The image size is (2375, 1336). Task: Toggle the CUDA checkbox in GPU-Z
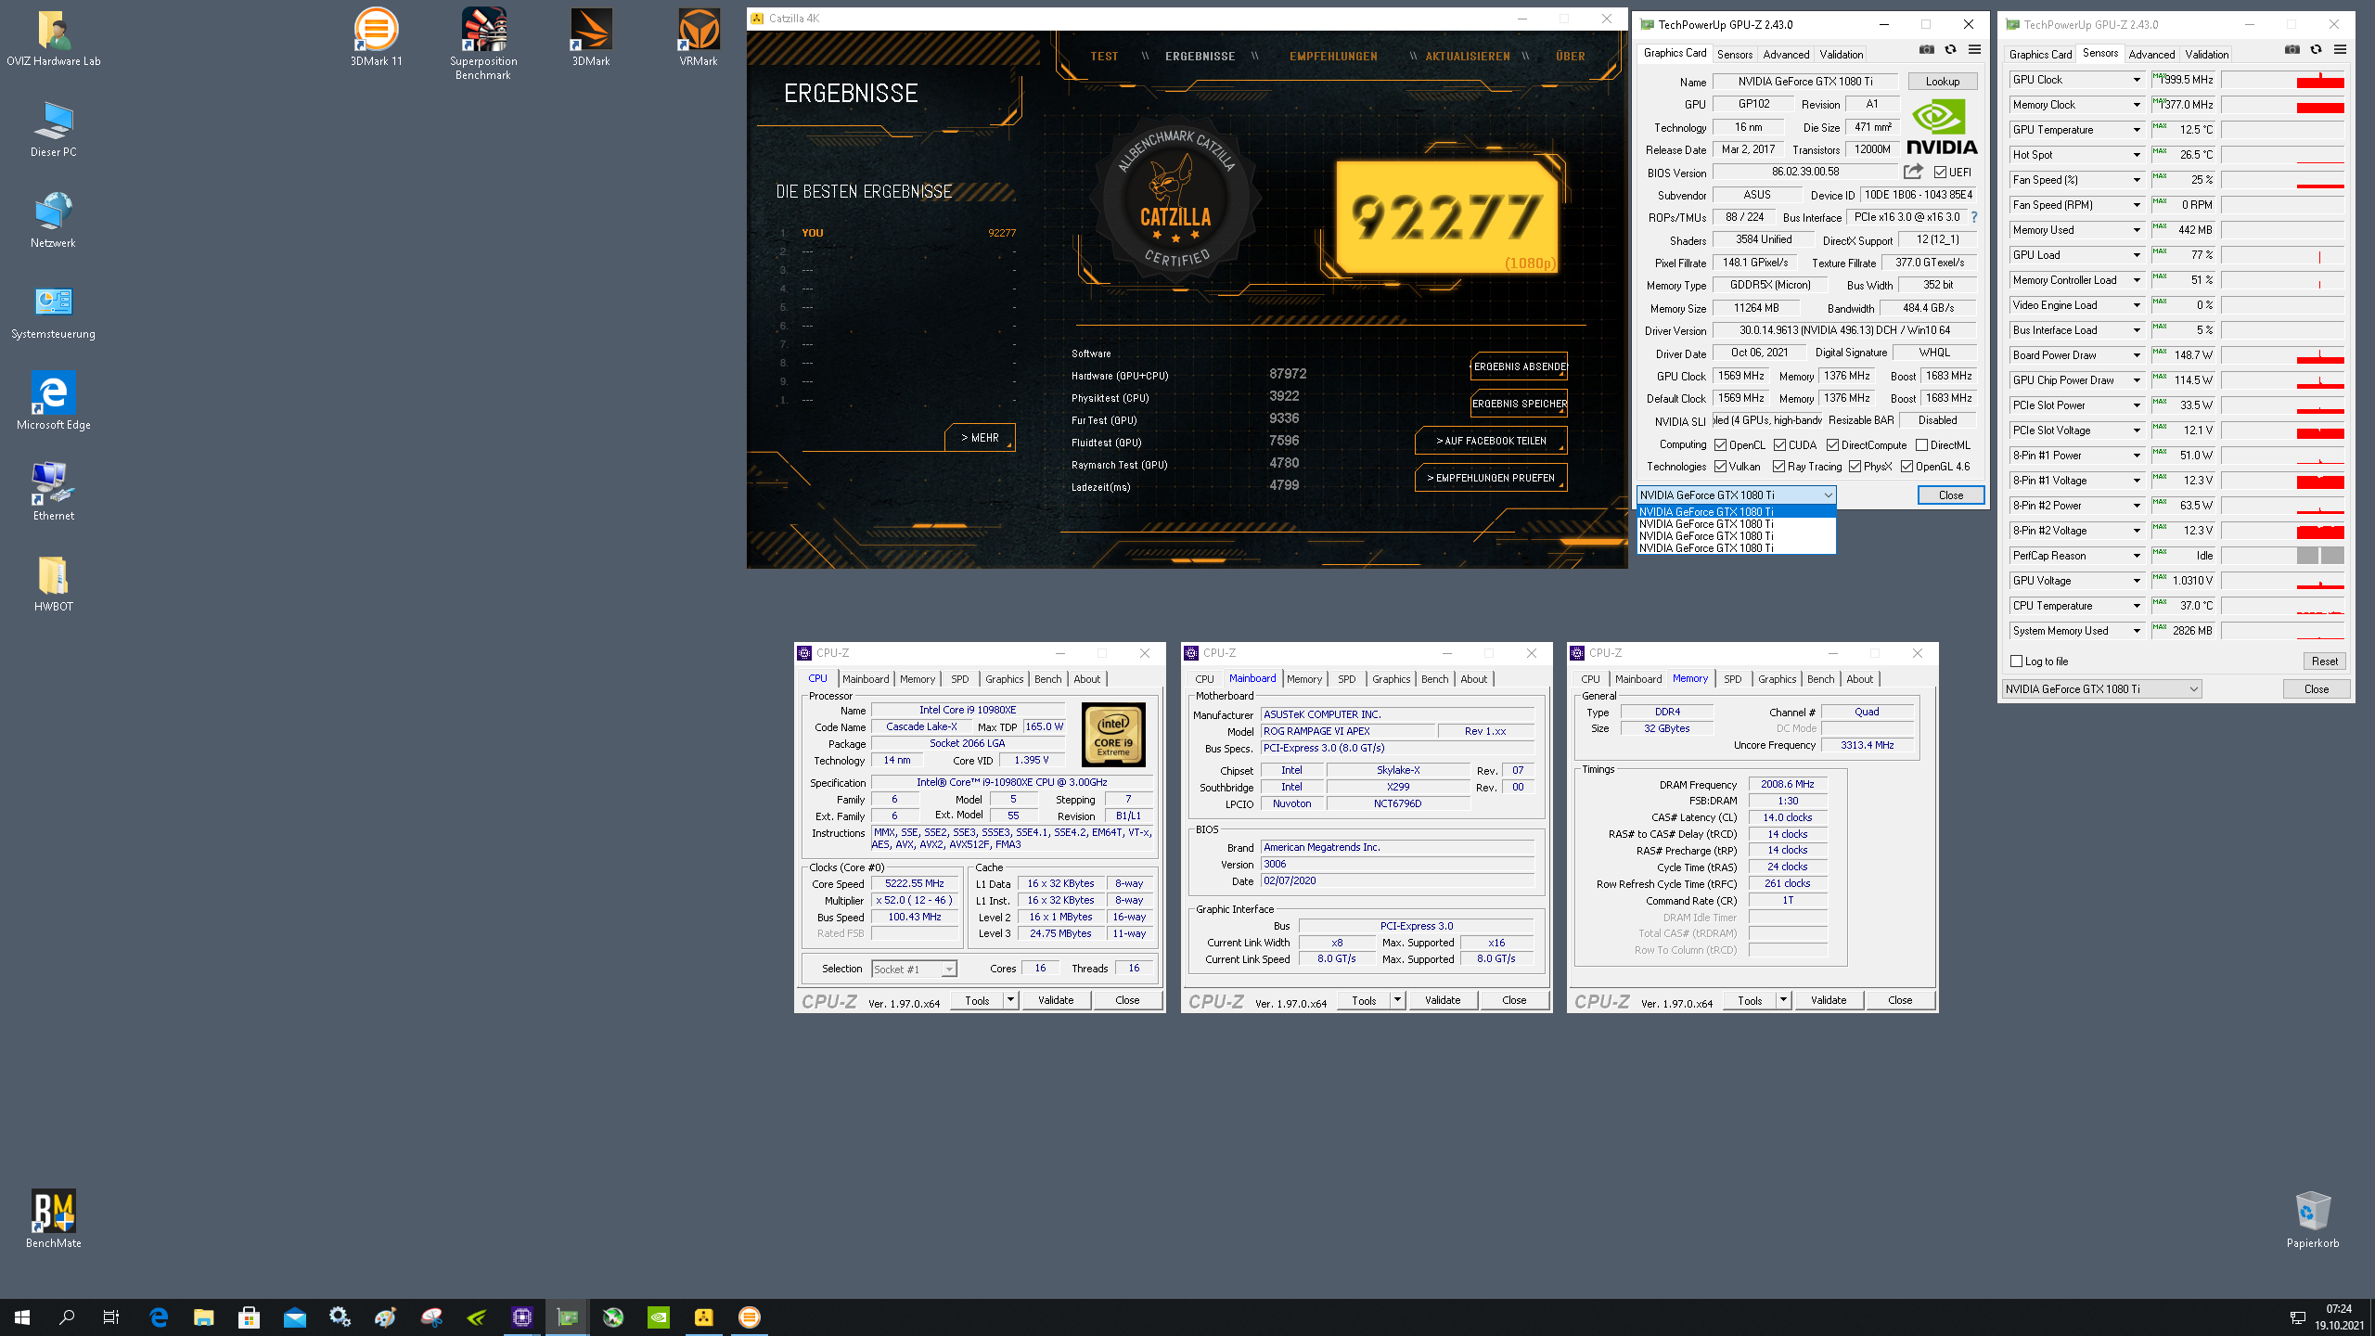[1780, 445]
